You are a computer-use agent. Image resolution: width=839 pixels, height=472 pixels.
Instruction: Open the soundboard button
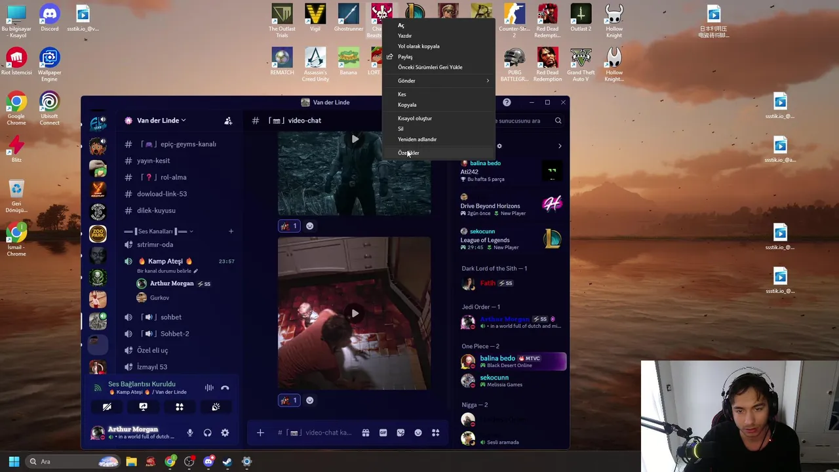click(x=216, y=407)
